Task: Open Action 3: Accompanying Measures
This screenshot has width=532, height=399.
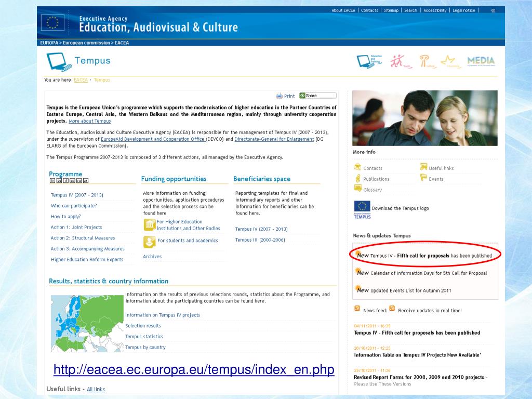Action: coord(87,249)
